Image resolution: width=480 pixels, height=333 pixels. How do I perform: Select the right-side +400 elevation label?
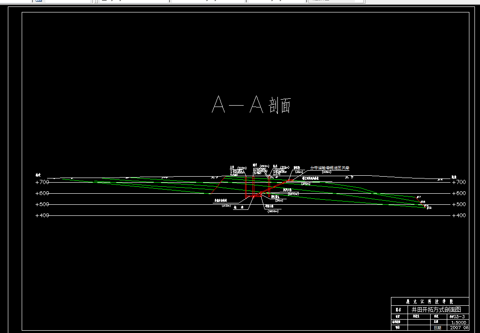pyautogui.click(x=459, y=215)
